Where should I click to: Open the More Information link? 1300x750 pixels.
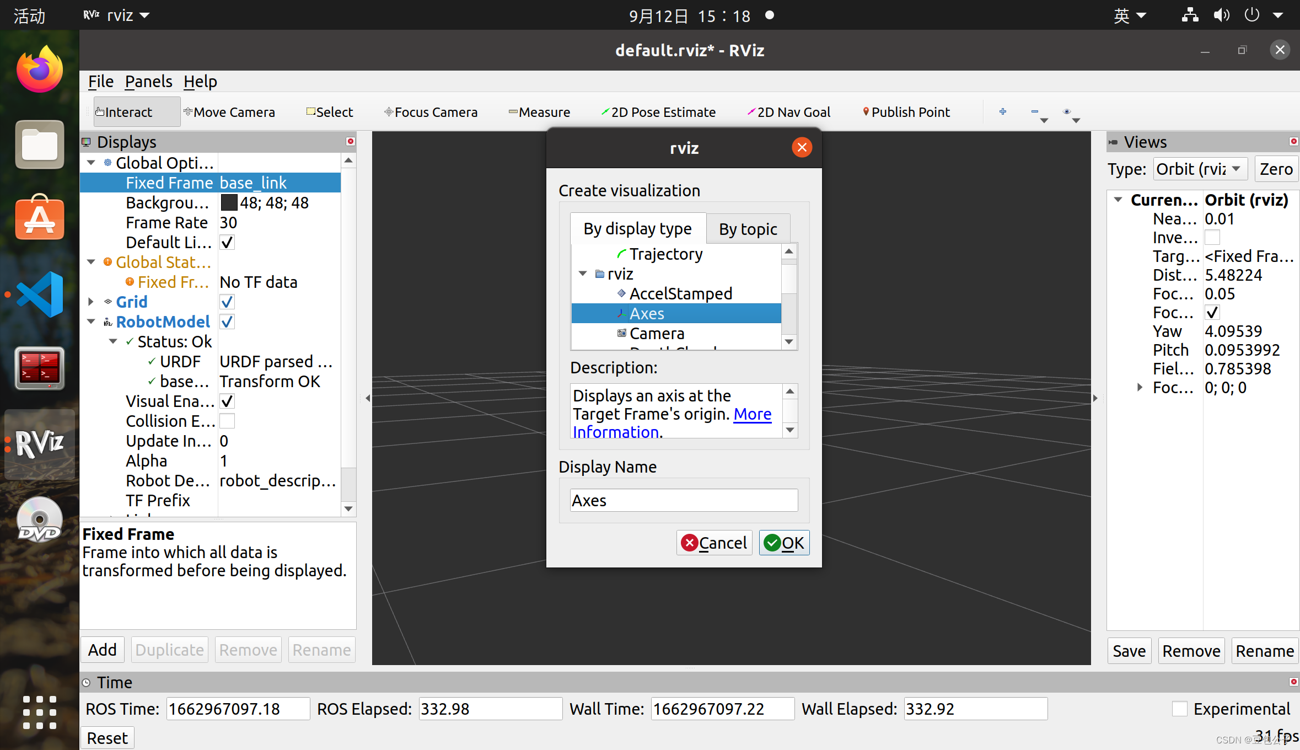click(x=753, y=414)
